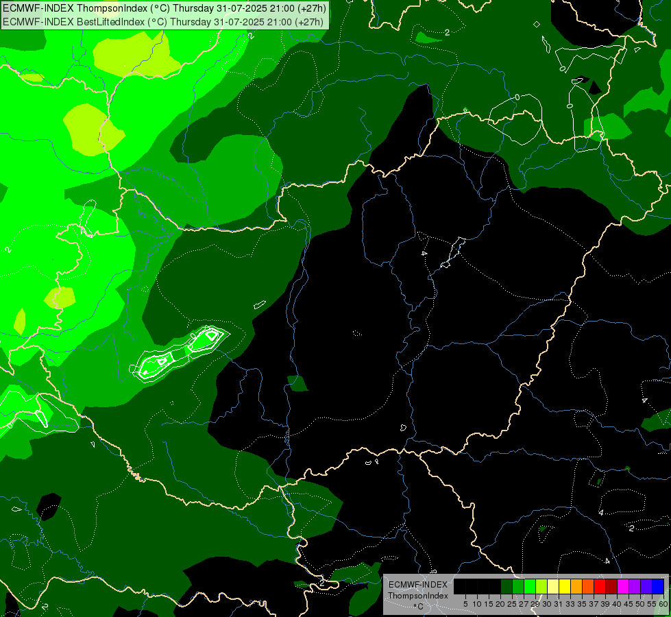The width and height of the screenshot is (671, 617).
Task: Click the BestLiftedIndex title line in header
Action: [163, 22]
